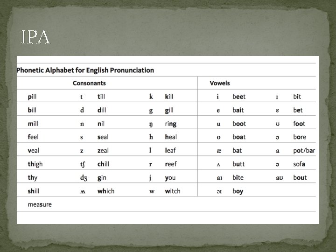Click the word 'foot' in the vowels section
Viewport: 336px width, 252px height.
pos(299,124)
